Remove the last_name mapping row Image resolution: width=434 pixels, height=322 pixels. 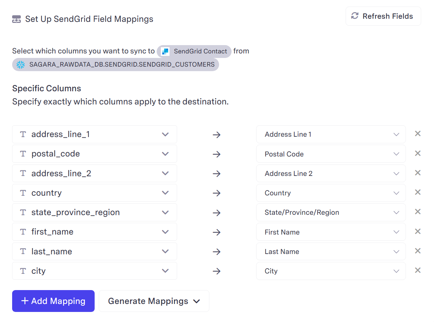click(x=418, y=251)
